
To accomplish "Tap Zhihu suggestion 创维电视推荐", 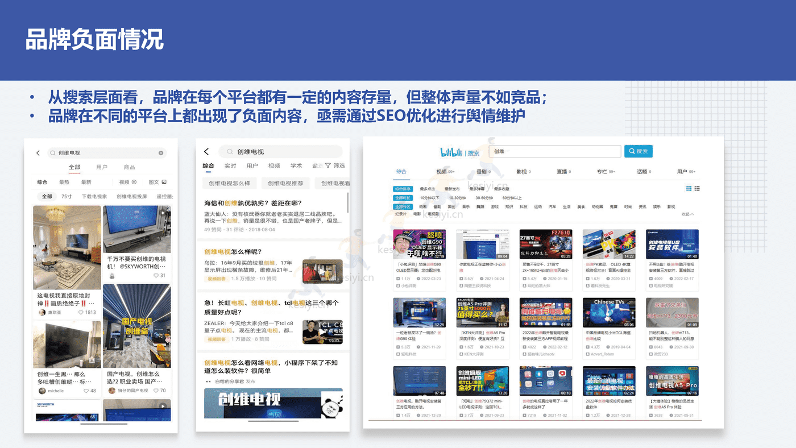I will (x=286, y=183).
